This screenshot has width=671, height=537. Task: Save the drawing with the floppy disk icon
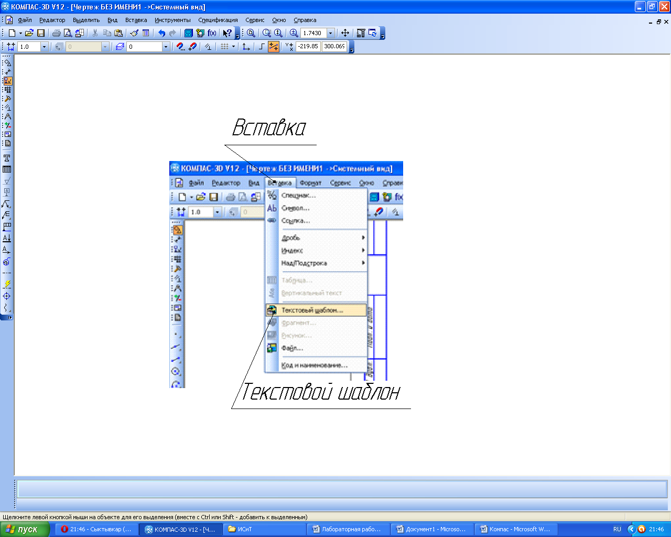pyautogui.click(x=41, y=33)
